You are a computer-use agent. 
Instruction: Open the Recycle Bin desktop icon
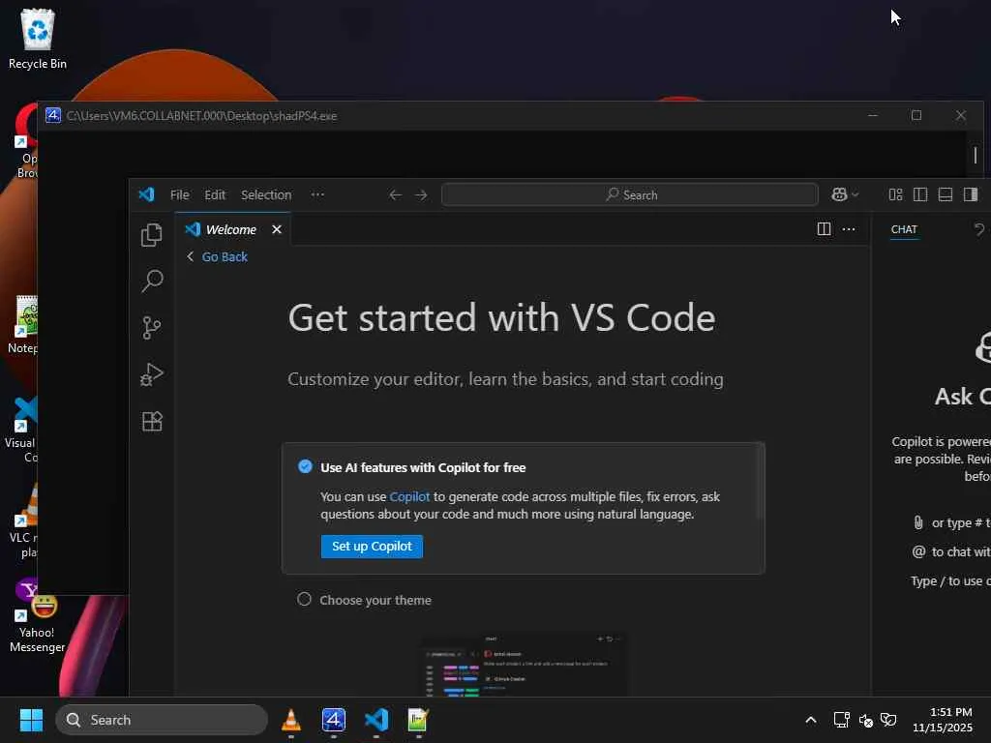[x=38, y=38]
